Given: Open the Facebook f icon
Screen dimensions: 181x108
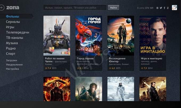Looking at the screenshot, I should [x=164, y=8].
